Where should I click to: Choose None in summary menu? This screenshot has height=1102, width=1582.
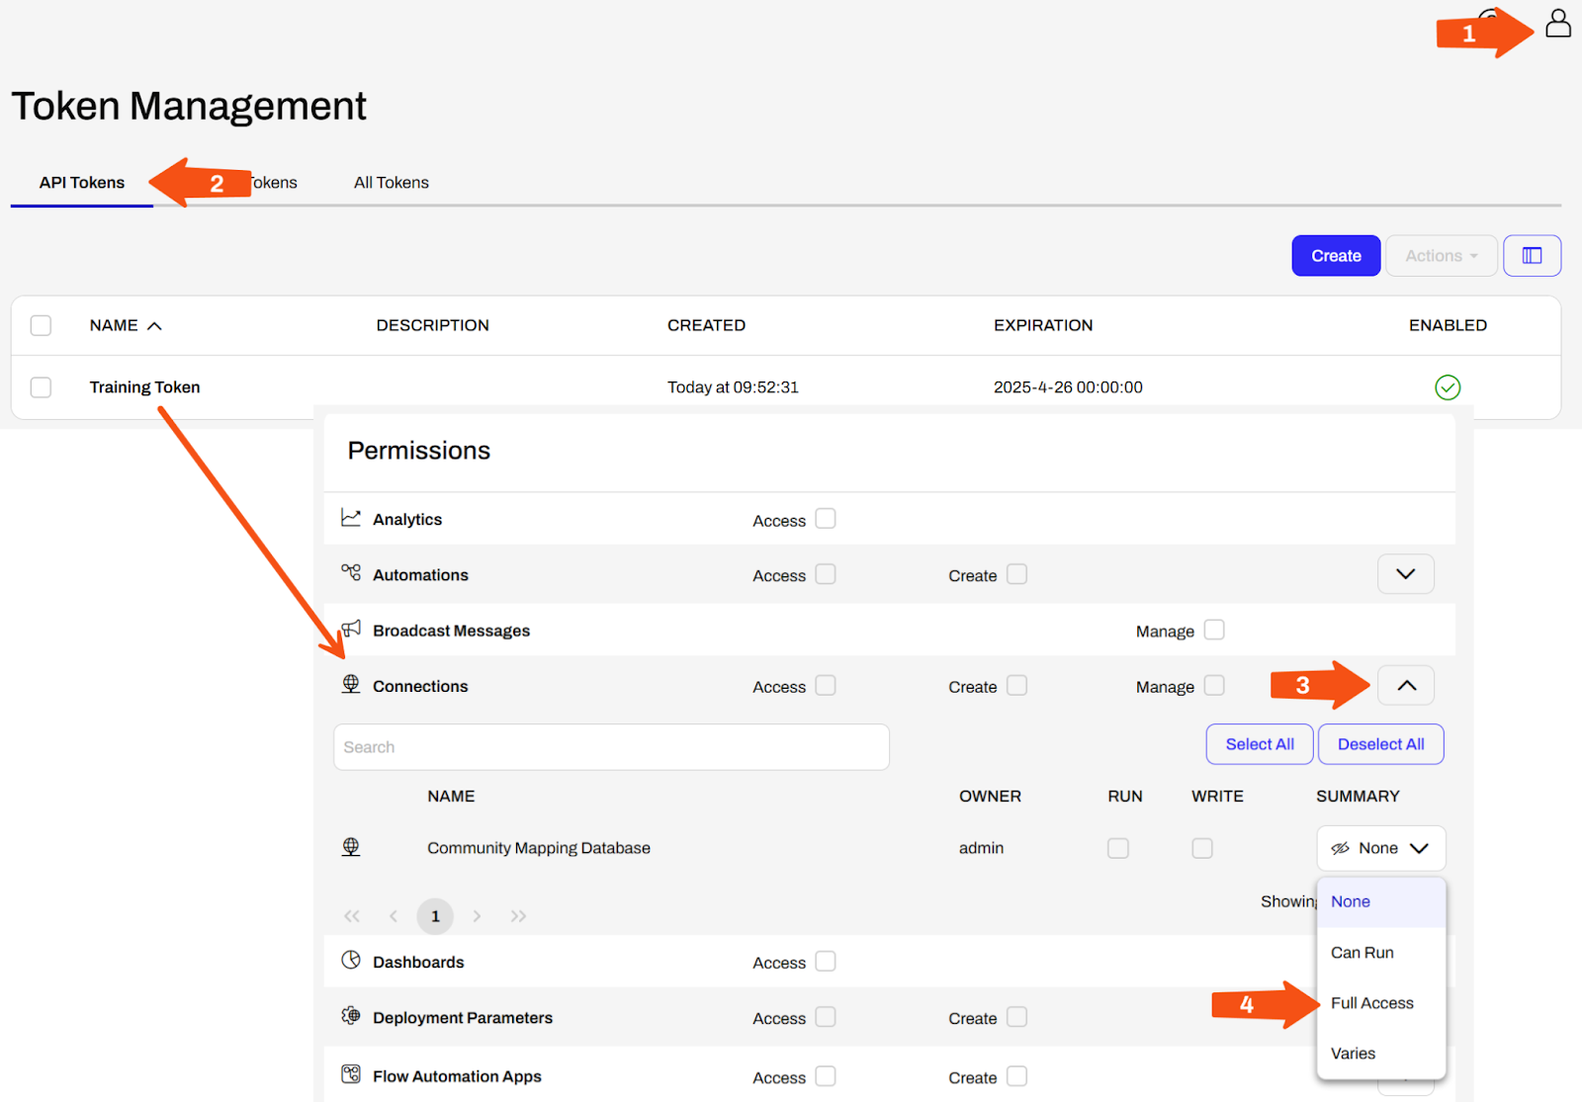click(1381, 901)
